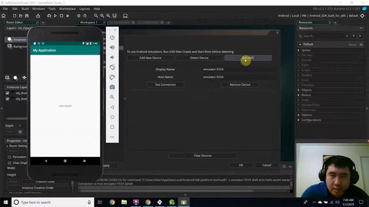Click emulator volume up icon
This screenshot has height=207, width=369.
112,47
